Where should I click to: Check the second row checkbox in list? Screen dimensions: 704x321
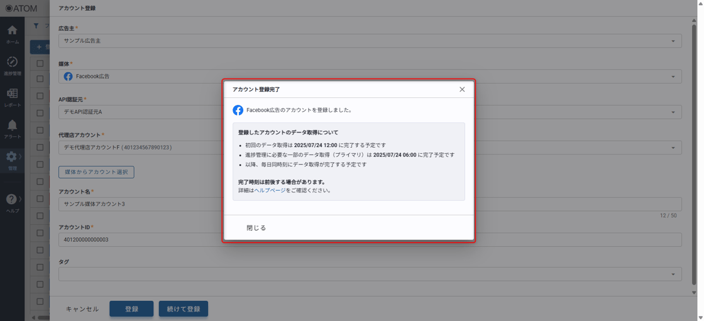pos(40,96)
